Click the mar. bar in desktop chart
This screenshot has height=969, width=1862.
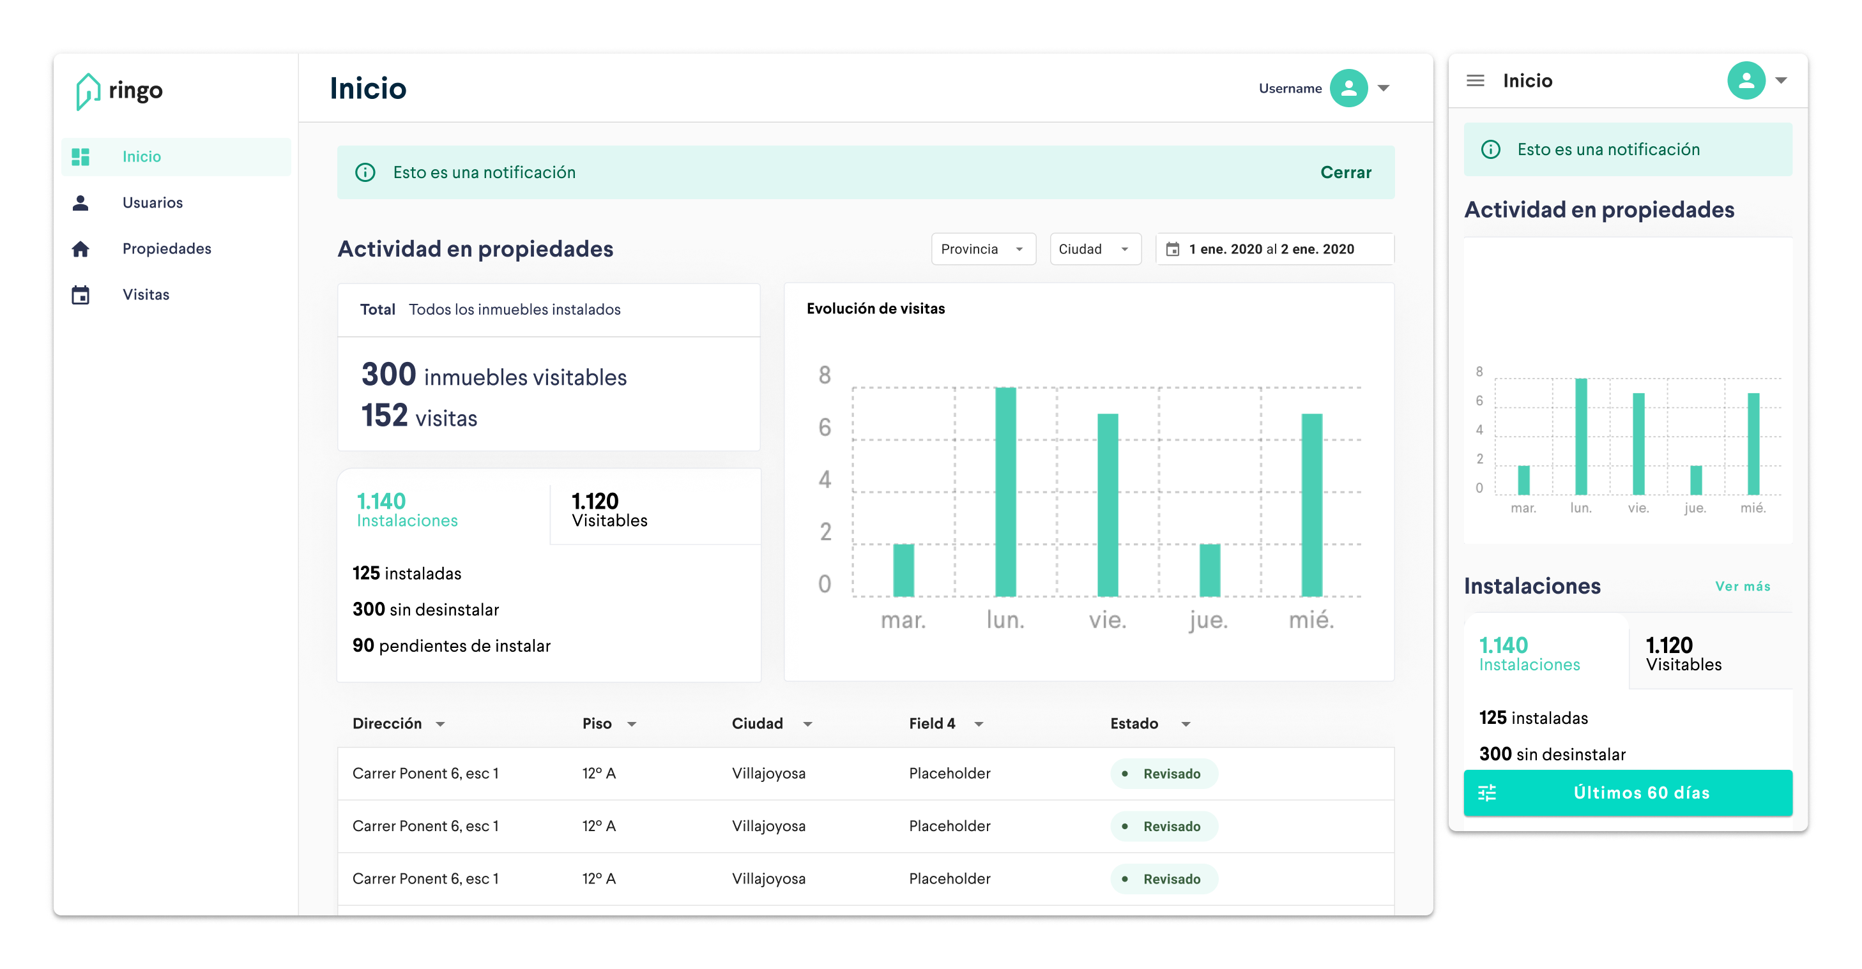(x=903, y=570)
